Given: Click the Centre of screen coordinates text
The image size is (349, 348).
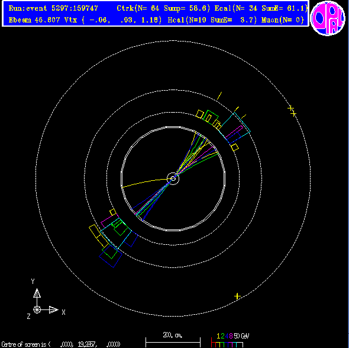Looking at the screenshot, I should [x=60, y=344].
